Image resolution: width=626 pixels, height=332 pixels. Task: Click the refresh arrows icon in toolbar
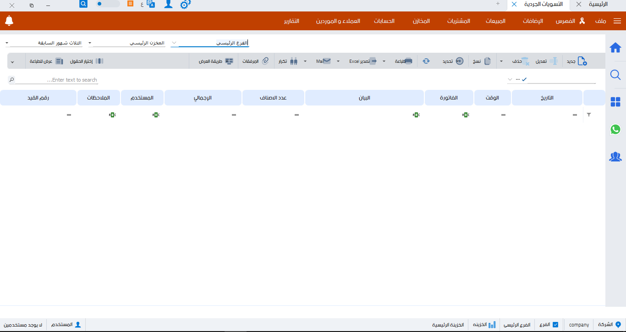pyautogui.click(x=426, y=61)
